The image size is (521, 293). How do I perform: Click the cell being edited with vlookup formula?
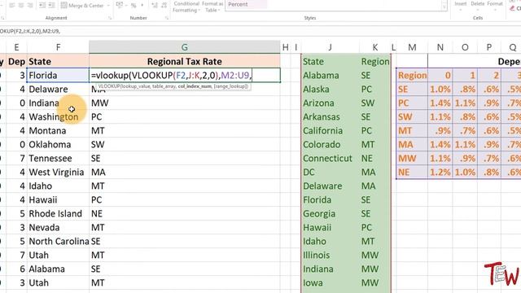coord(185,76)
